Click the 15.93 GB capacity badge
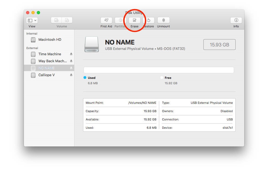 [x=220, y=44]
